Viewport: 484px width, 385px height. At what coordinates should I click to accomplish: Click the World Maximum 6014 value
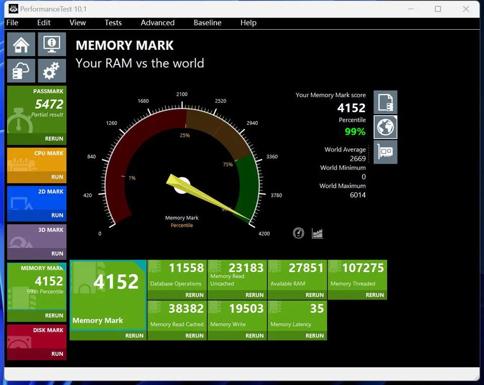358,195
